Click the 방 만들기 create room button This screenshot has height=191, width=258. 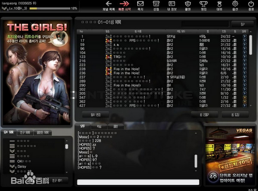[x=205, y=115]
